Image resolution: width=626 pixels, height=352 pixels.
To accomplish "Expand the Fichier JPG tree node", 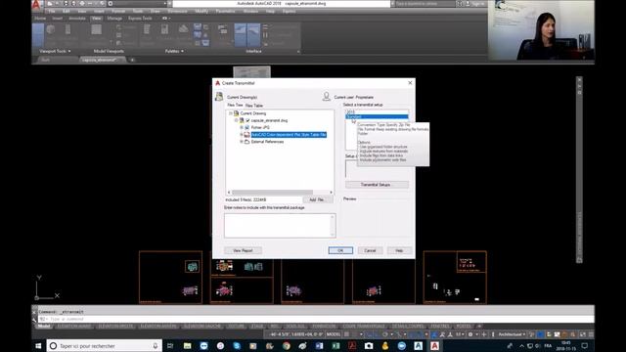I will [242, 127].
